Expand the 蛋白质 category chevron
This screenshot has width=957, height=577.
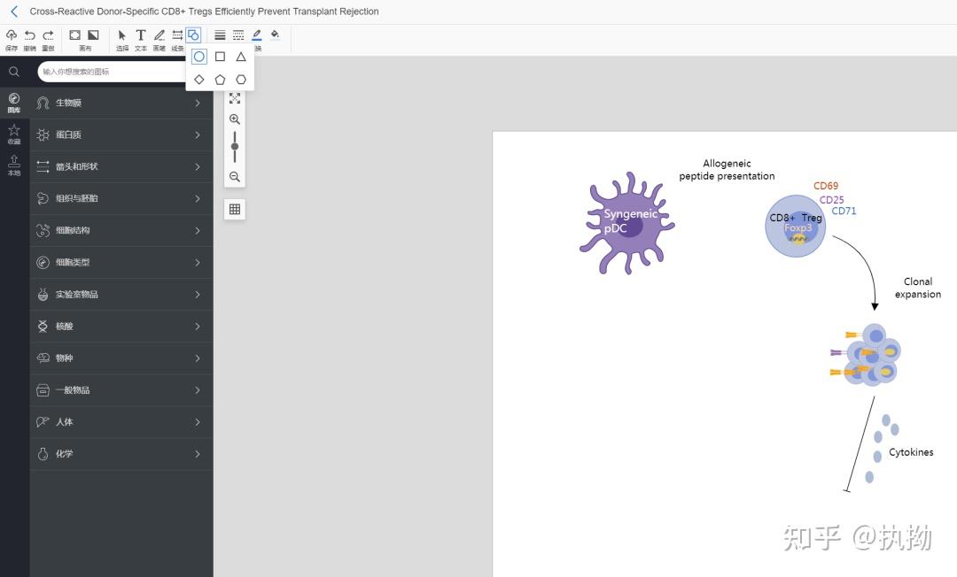coord(198,135)
